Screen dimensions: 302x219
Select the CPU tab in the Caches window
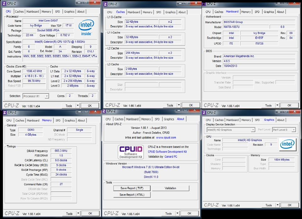[x=109, y=12]
